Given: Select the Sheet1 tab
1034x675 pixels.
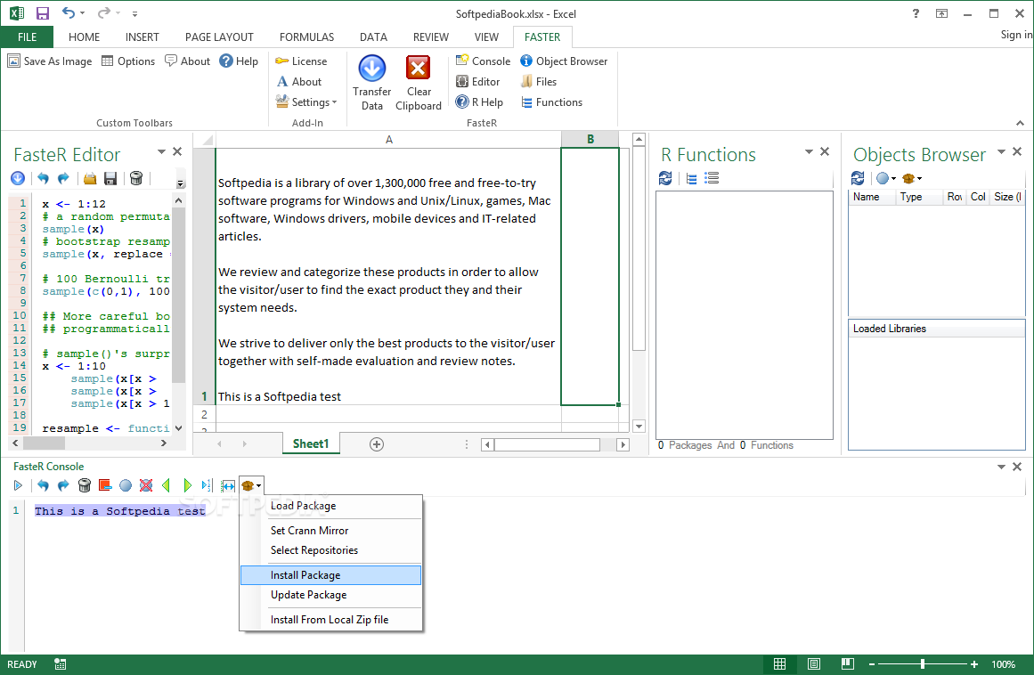Looking at the screenshot, I should coord(311,443).
